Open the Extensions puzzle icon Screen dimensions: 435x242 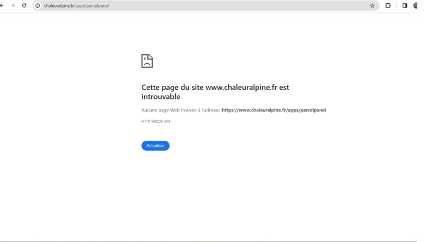click(x=388, y=5)
